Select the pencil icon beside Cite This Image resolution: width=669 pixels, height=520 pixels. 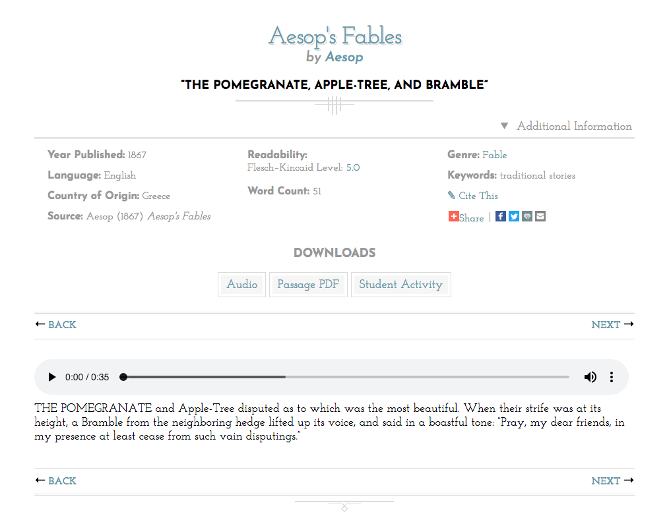point(451,195)
